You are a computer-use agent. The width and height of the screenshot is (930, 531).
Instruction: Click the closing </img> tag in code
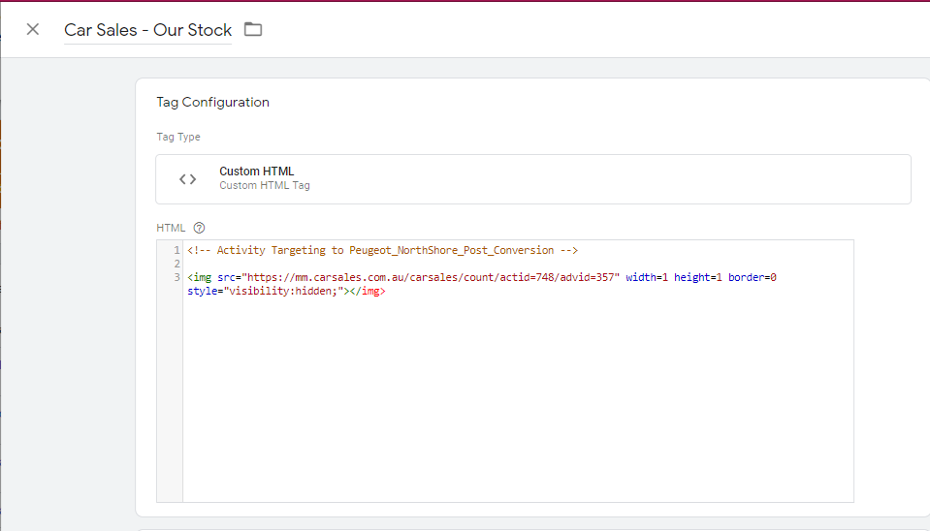coord(368,291)
